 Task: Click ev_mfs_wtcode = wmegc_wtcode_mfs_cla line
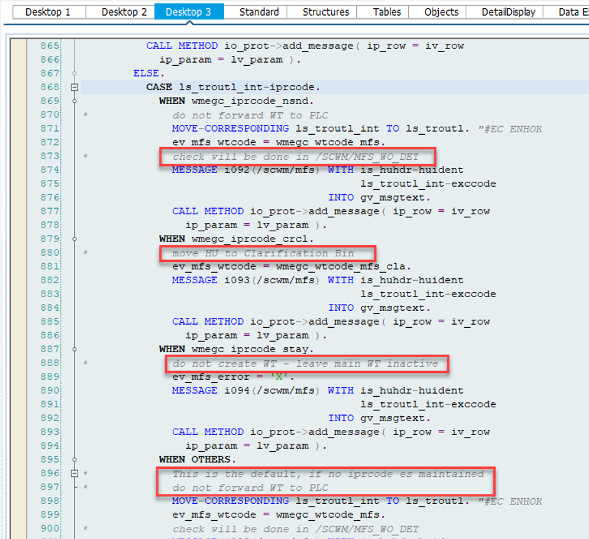pyautogui.click(x=292, y=266)
